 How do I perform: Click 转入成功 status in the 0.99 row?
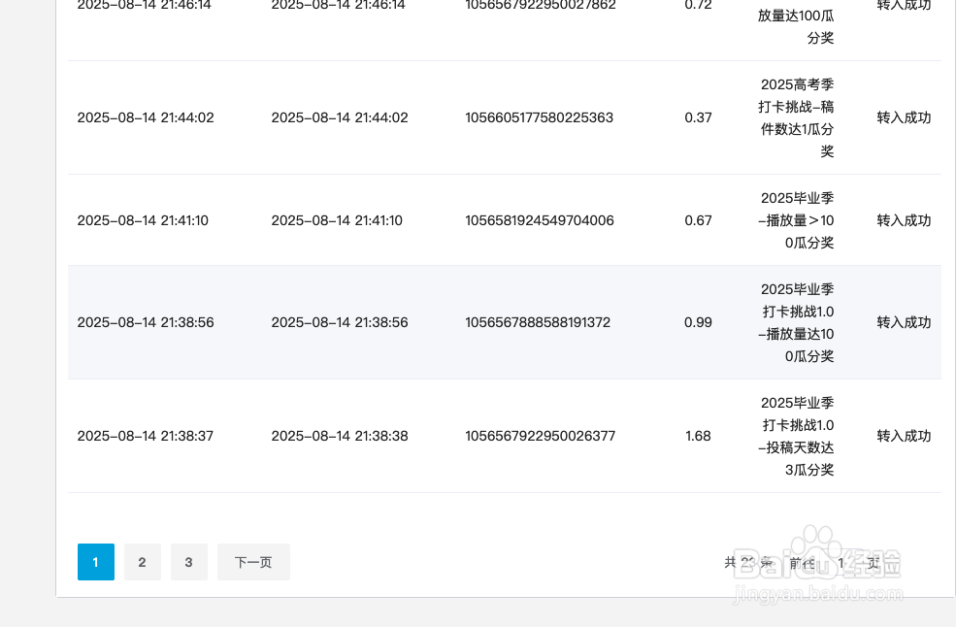[x=904, y=322]
